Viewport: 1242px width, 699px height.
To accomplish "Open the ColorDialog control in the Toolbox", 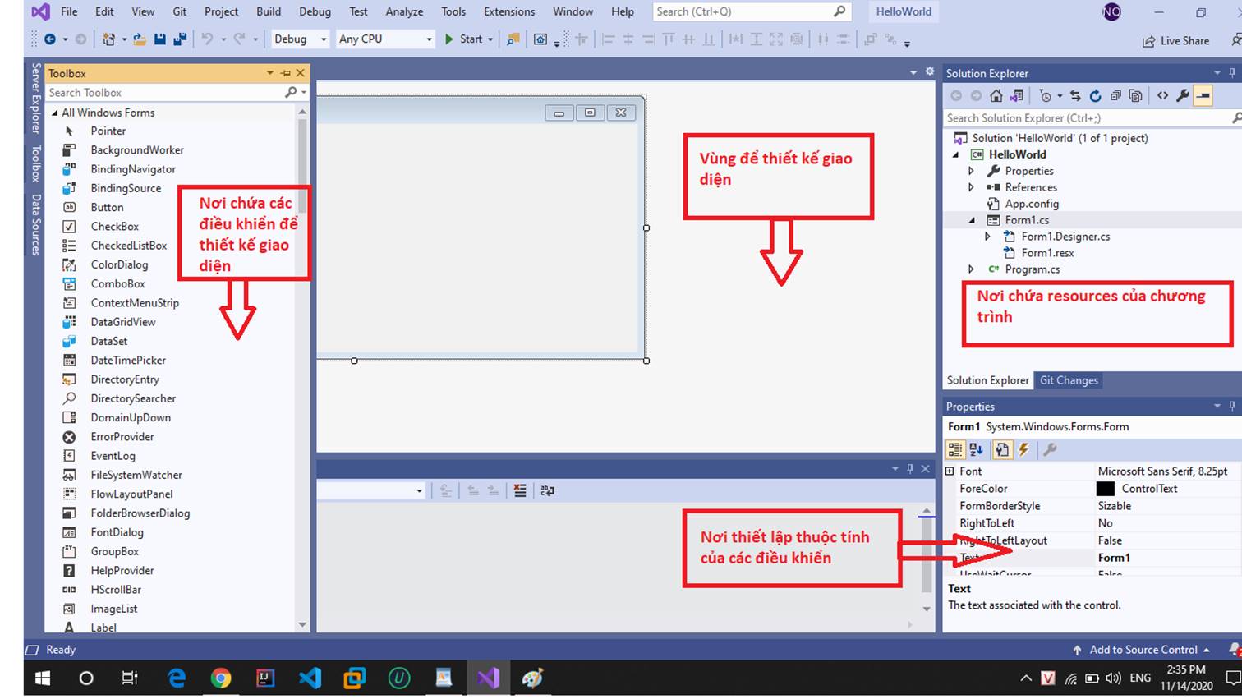I will (120, 264).
